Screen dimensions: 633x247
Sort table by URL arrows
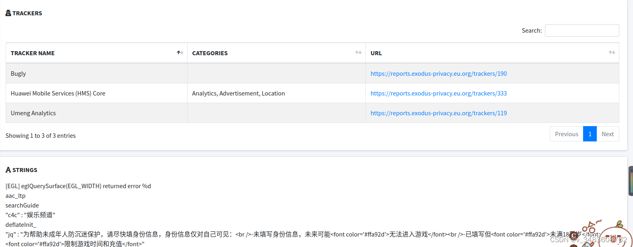[612, 53]
